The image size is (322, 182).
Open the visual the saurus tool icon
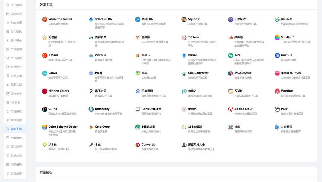pyautogui.click(x=45, y=19)
